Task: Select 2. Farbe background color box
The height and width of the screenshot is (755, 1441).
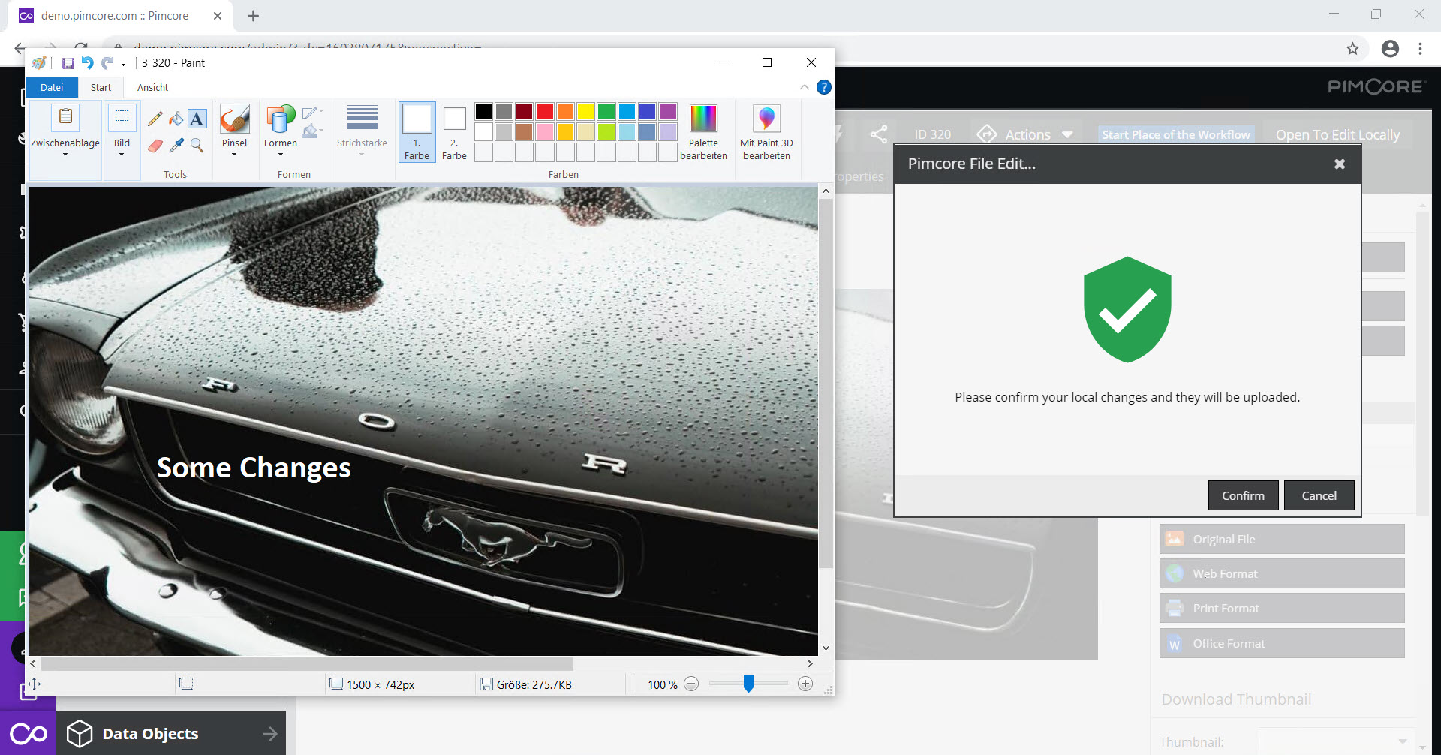Action: (454, 132)
